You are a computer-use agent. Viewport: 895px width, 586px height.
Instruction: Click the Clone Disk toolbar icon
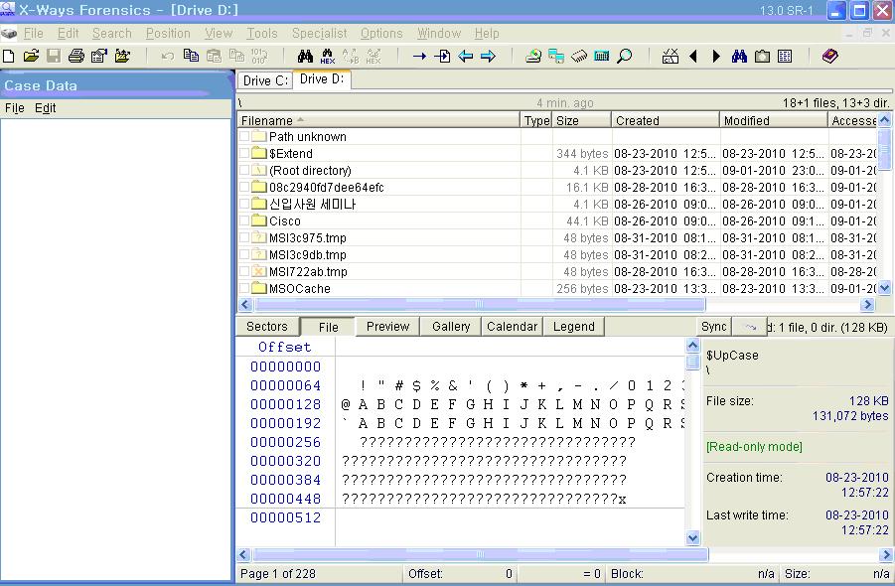(x=556, y=56)
